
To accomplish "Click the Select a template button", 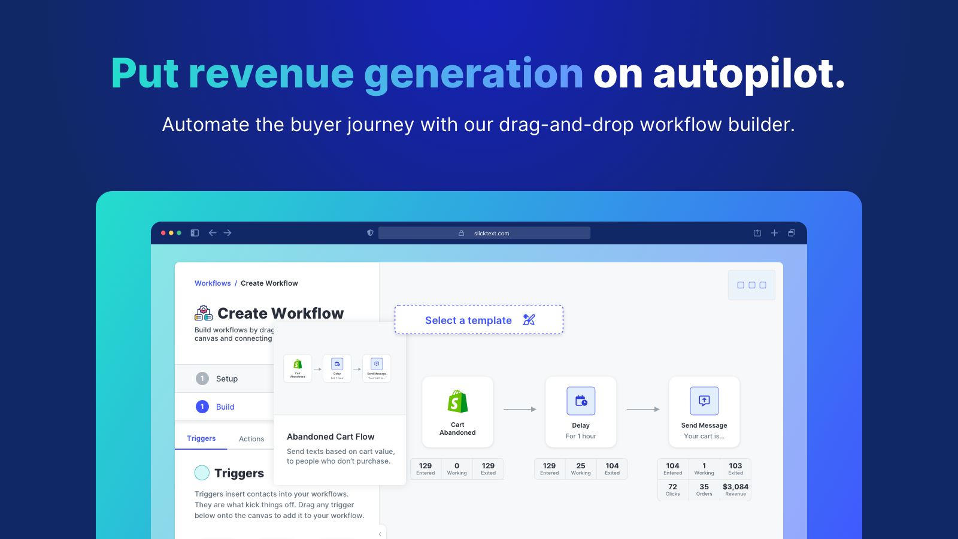I will point(479,320).
